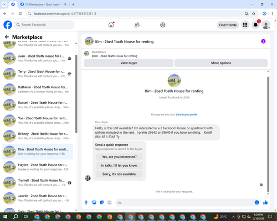Screen dimensions: 277x221
Task: Open Windows Task View
Action: 26,217
